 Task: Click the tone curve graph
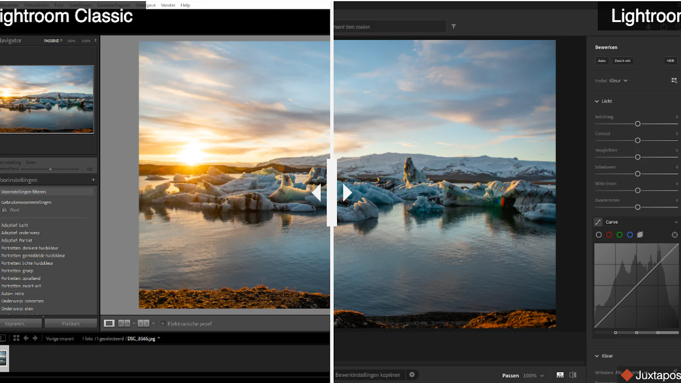coord(637,286)
